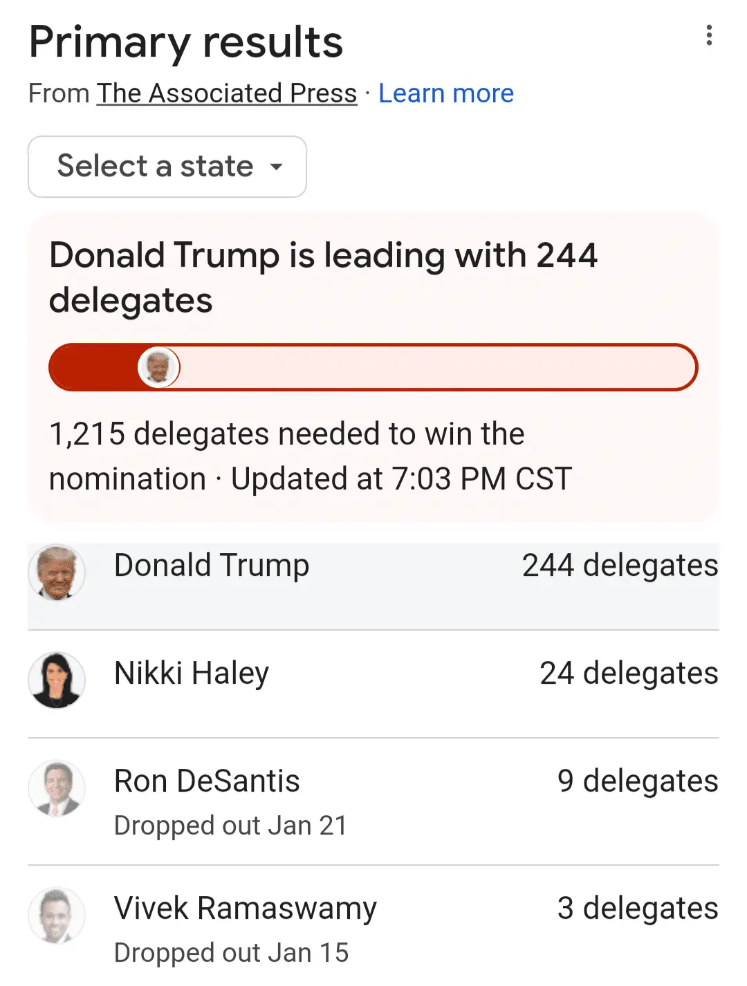Open The Associated Press source link
747x986 pixels.
pyautogui.click(x=227, y=93)
